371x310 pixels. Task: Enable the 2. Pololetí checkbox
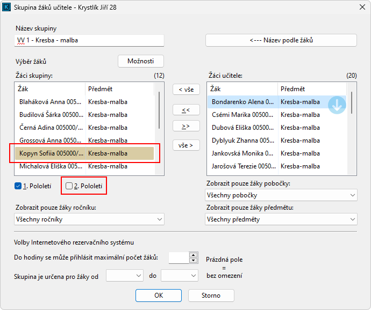69,186
